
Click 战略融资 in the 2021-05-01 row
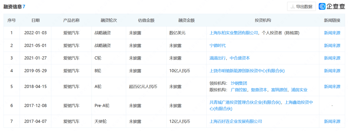pos(102,45)
